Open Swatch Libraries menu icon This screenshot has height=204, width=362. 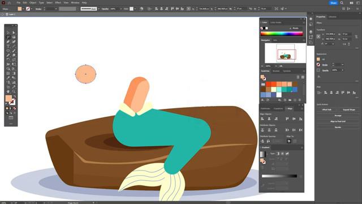[262, 100]
